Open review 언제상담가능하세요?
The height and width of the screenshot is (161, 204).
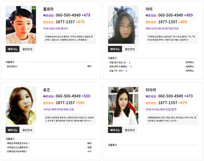coord(17,151)
